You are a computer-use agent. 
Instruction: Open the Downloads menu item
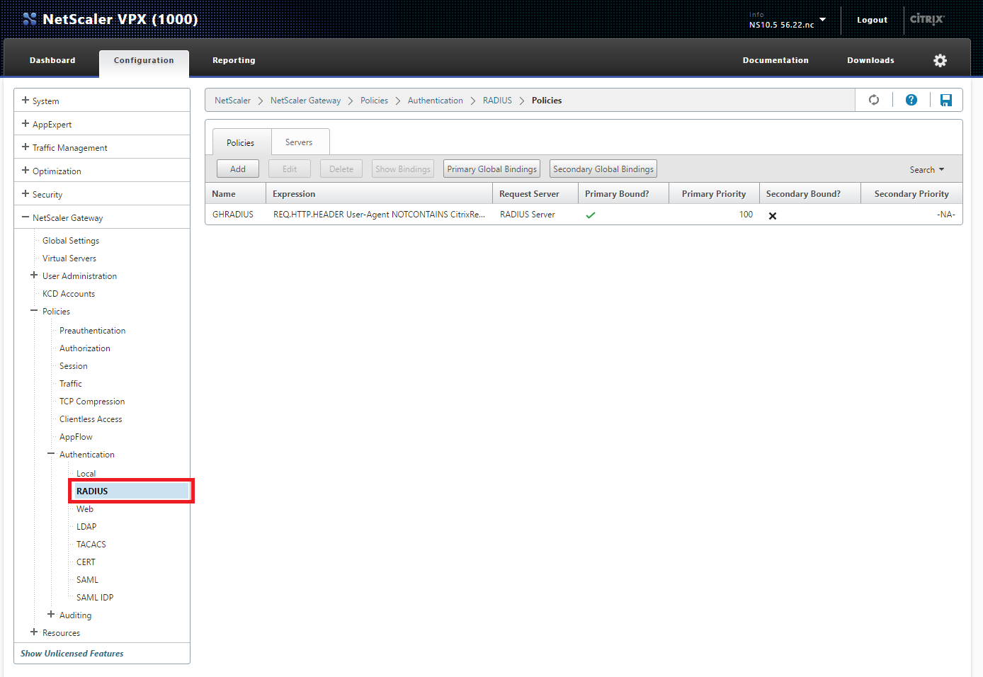[x=870, y=60]
